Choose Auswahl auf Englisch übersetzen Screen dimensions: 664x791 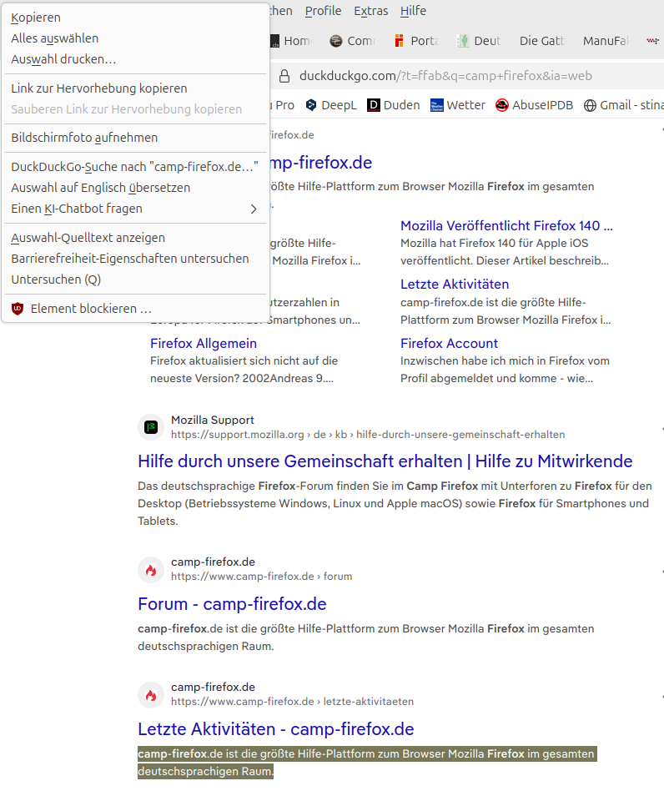click(x=135, y=188)
